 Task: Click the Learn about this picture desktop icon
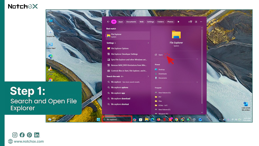click(x=246, y=106)
